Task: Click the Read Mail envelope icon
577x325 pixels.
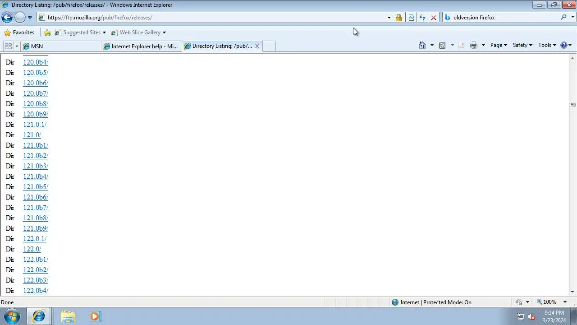Action: 461,45
